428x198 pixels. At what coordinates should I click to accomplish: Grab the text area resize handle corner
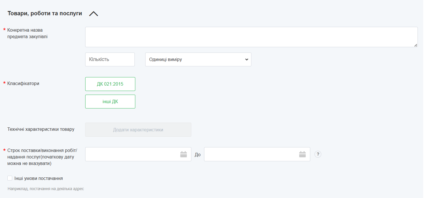coord(416,45)
